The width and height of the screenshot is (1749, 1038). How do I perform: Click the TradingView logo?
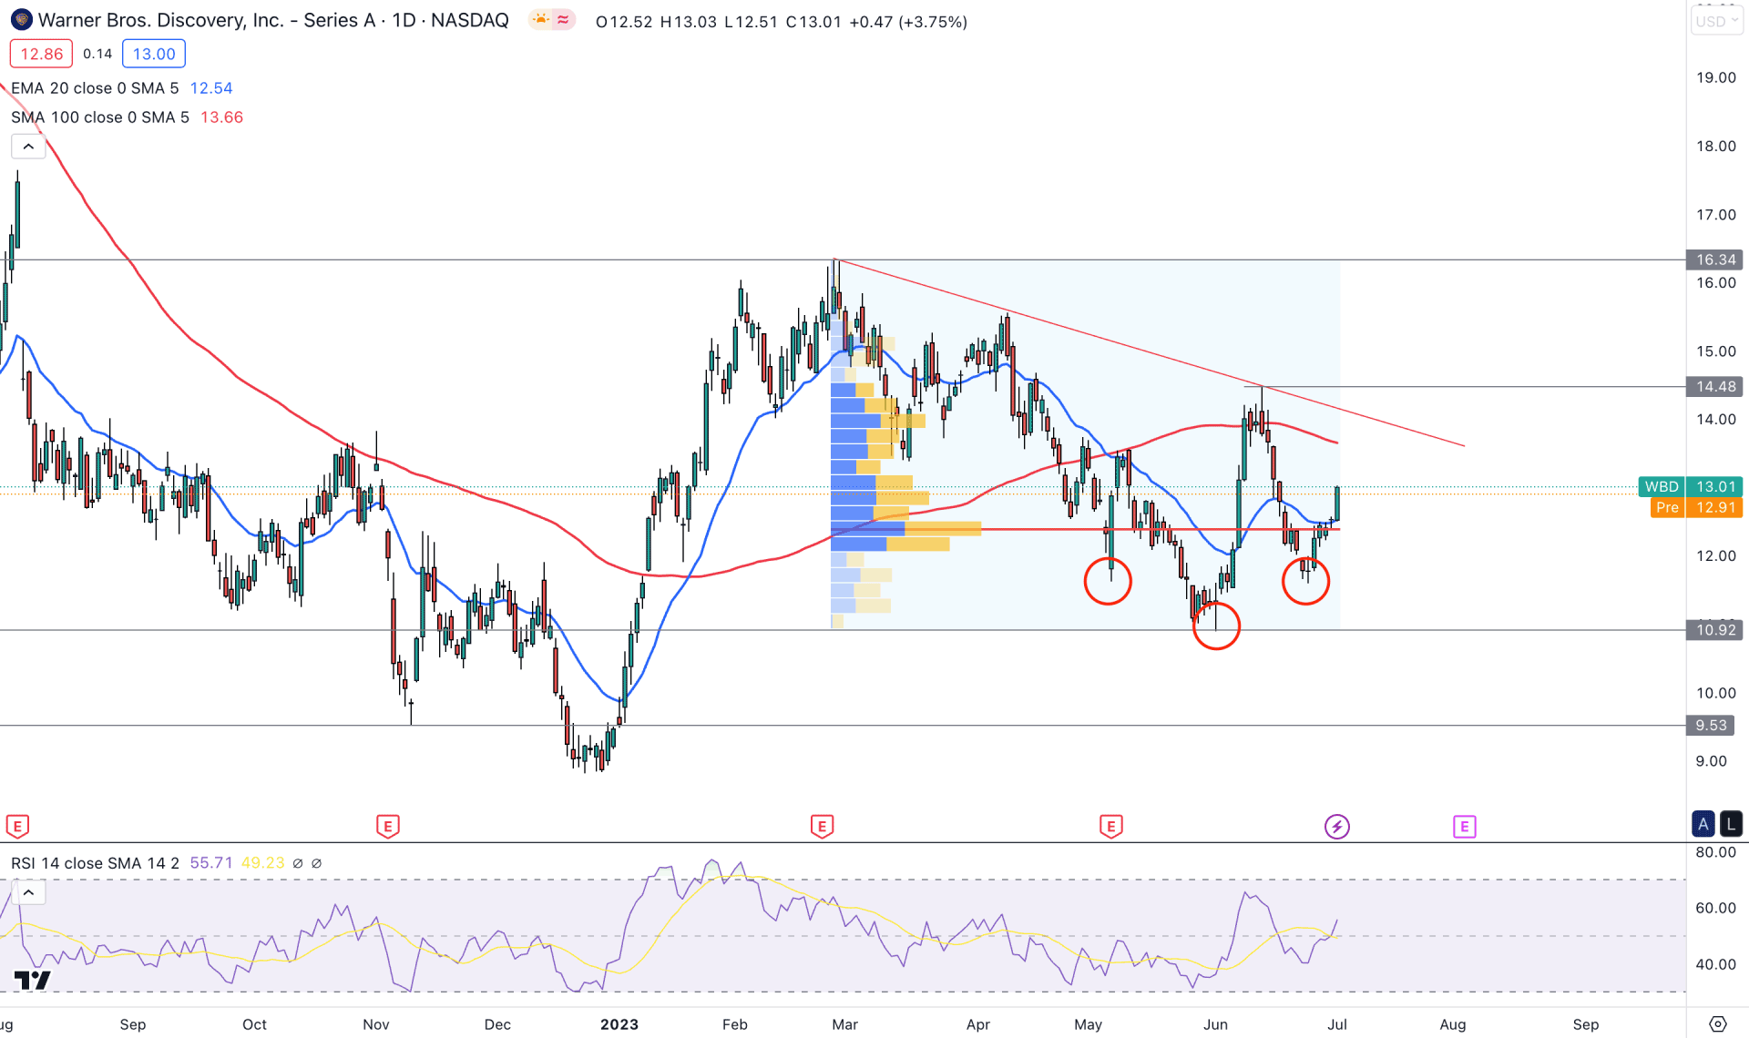click(32, 980)
